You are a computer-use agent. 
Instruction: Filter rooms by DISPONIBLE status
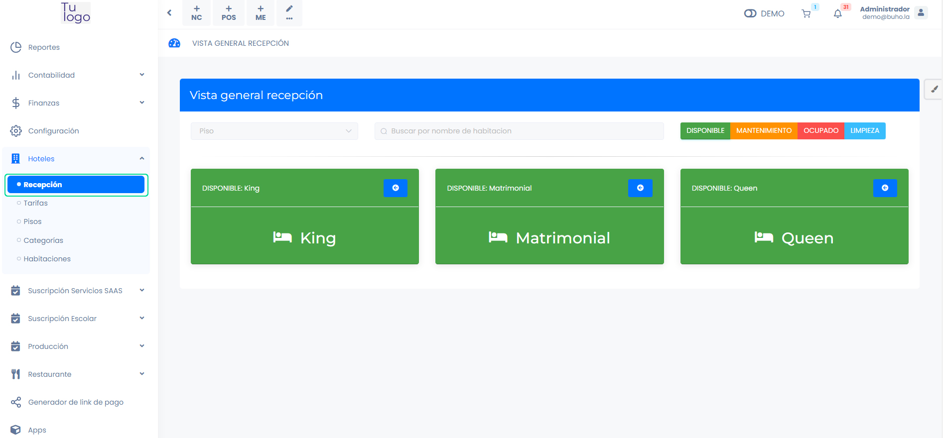point(705,131)
